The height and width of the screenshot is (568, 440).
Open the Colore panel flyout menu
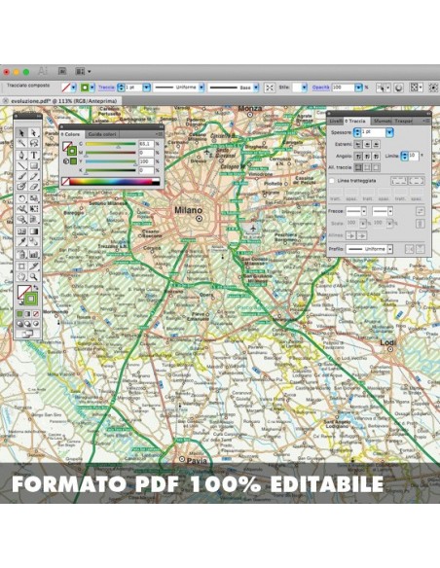click(159, 134)
